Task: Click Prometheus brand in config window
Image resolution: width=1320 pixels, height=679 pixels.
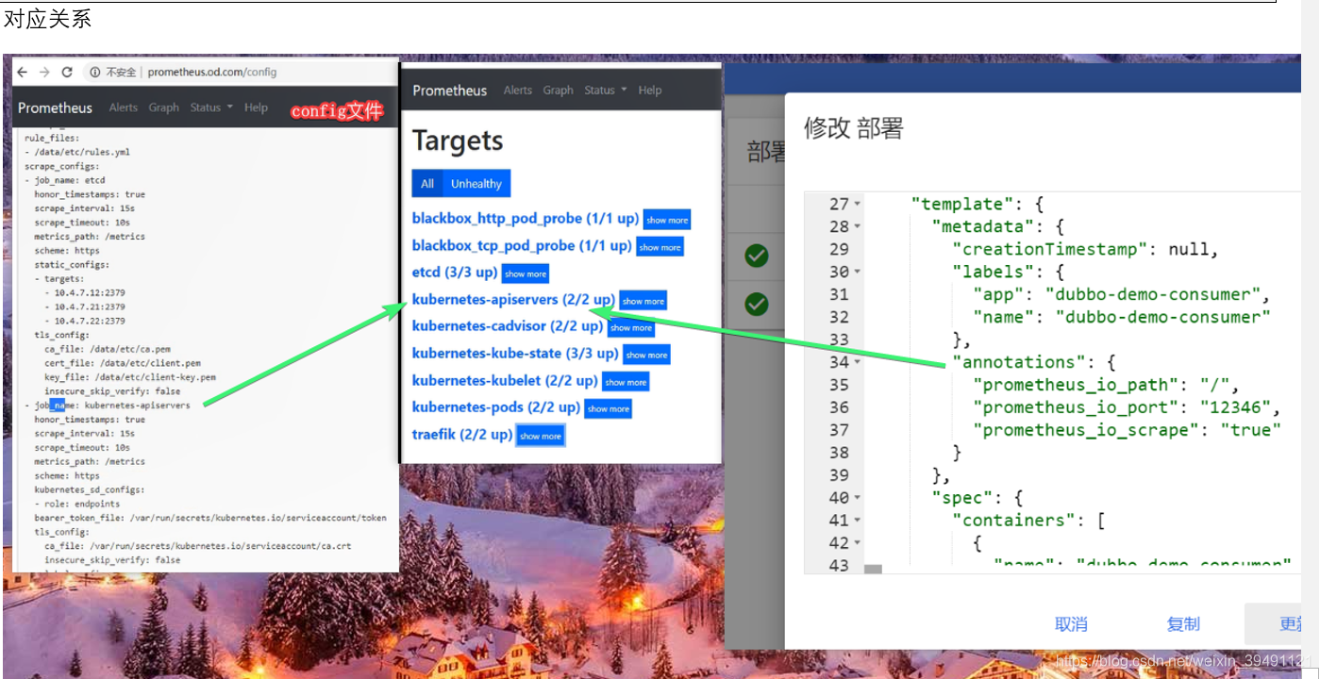Action: pos(55,108)
